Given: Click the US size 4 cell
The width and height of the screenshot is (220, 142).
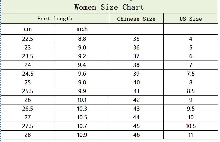Looking at the screenshot, I should (191, 39).
